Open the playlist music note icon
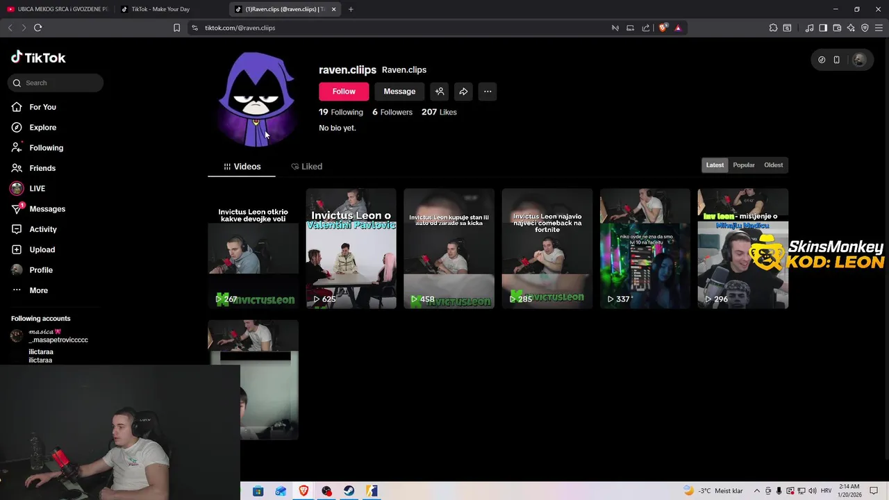Screen dimensions: 889x500 point(809,28)
